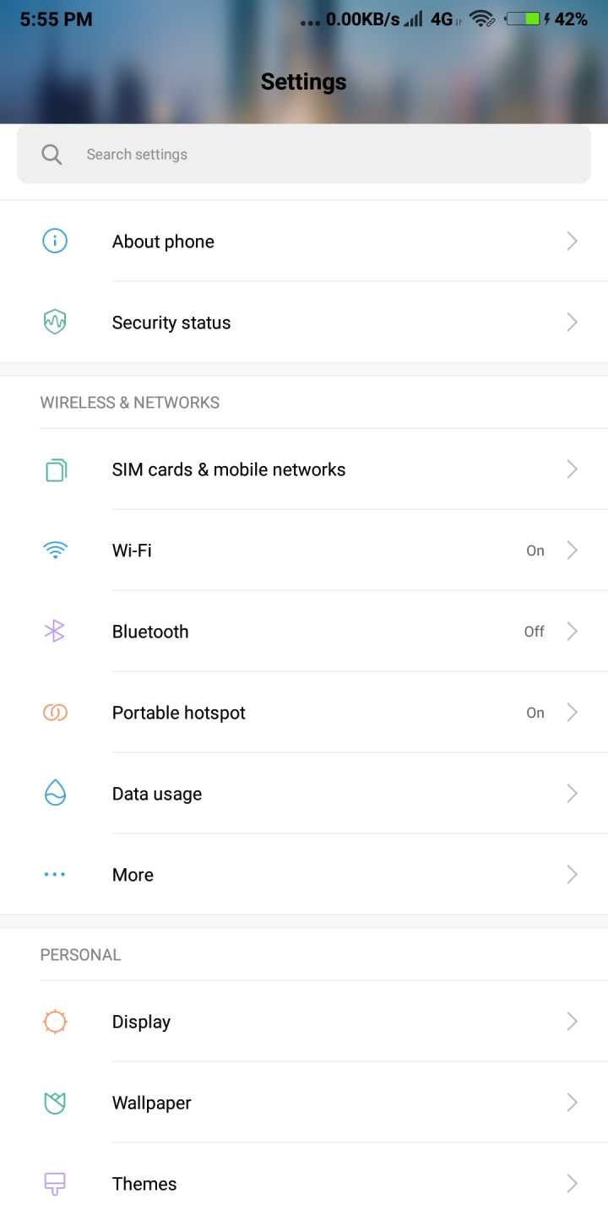This screenshot has height=1216, width=608.
Task: Tap the magnifier search icon
Action: pyautogui.click(x=52, y=155)
